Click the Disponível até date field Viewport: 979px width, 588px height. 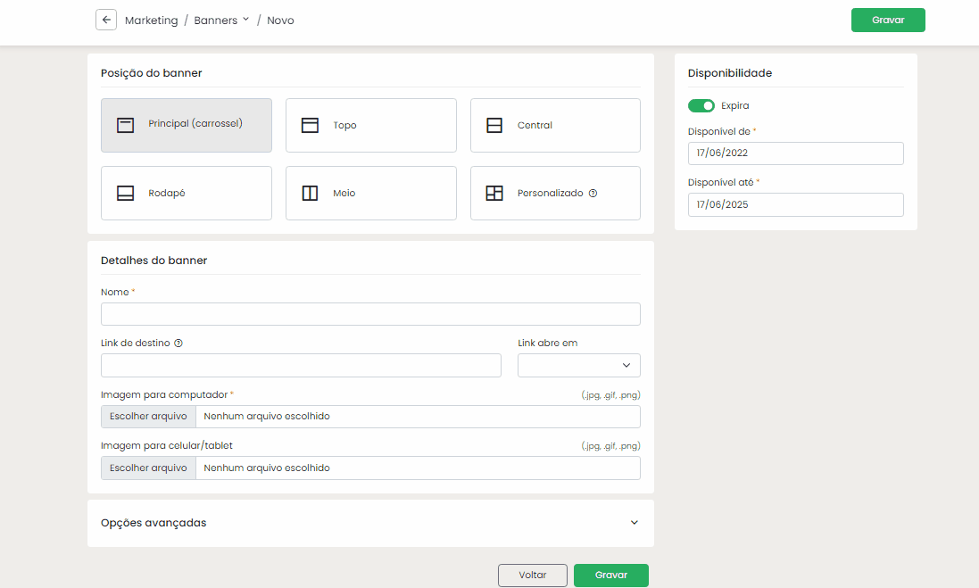pyautogui.click(x=795, y=204)
